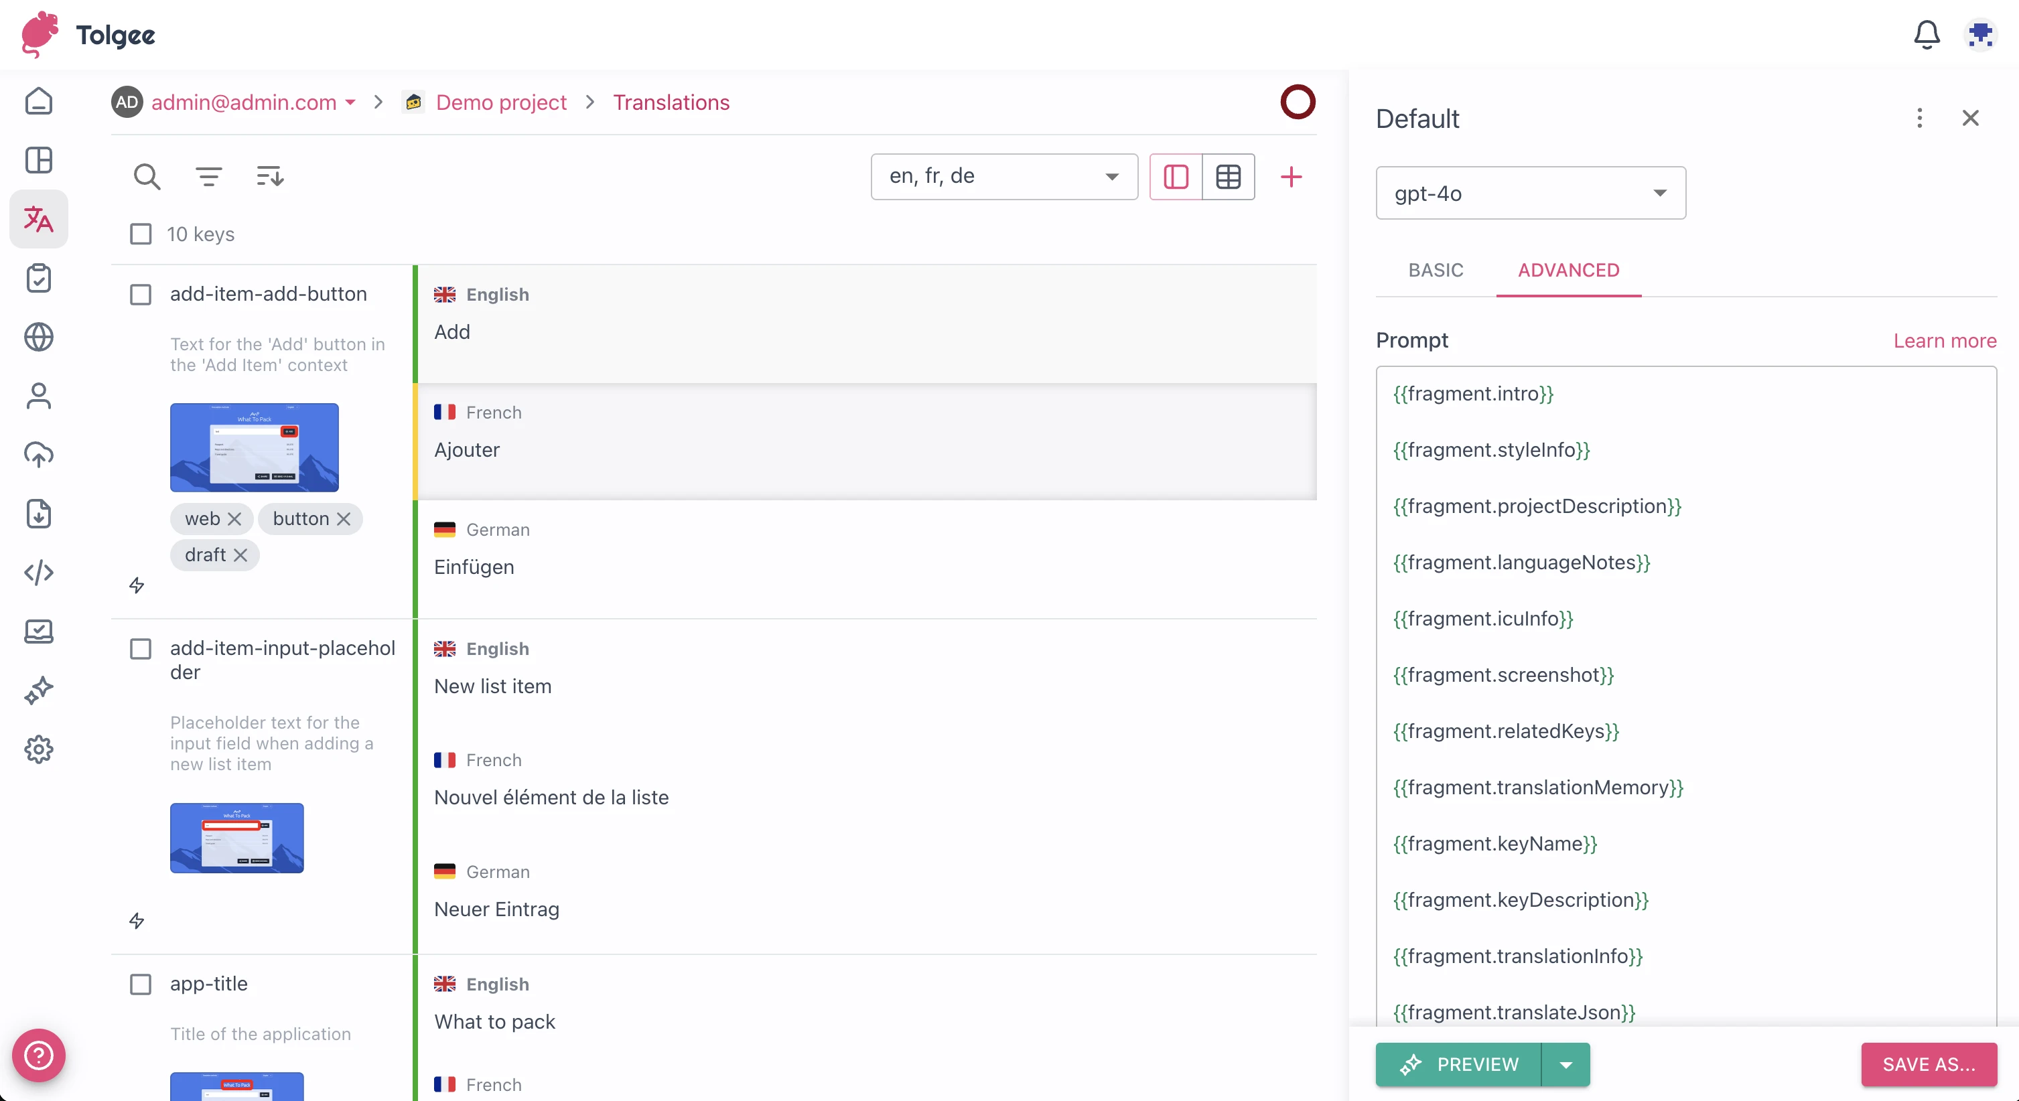Open the PREVIEW split-button dropdown arrow
The image size is (2019, 1101).
click(1566, 1064)
